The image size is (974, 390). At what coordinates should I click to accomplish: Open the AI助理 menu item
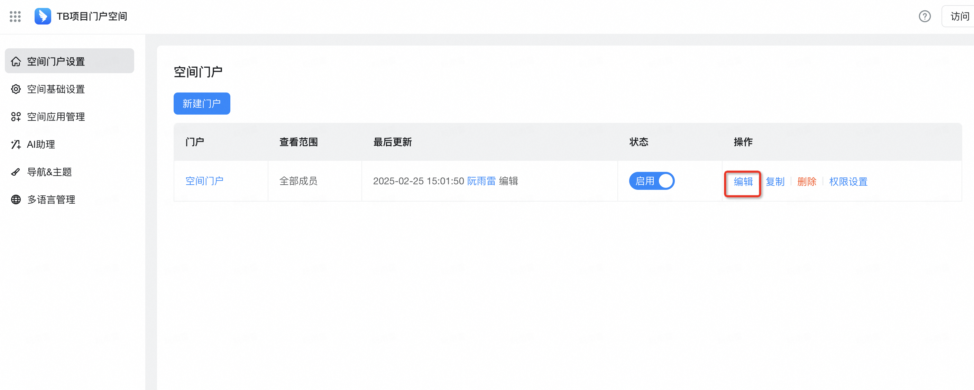[x=70, y=145]
